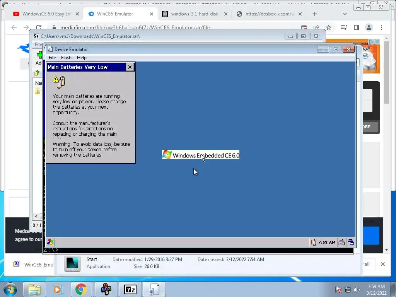Close the WindowsCE 6.0 Easy Em tab

click(77, 14)
